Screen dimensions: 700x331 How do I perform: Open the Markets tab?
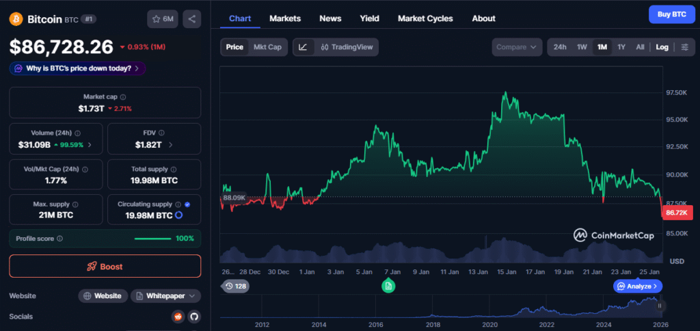point(285,18)
